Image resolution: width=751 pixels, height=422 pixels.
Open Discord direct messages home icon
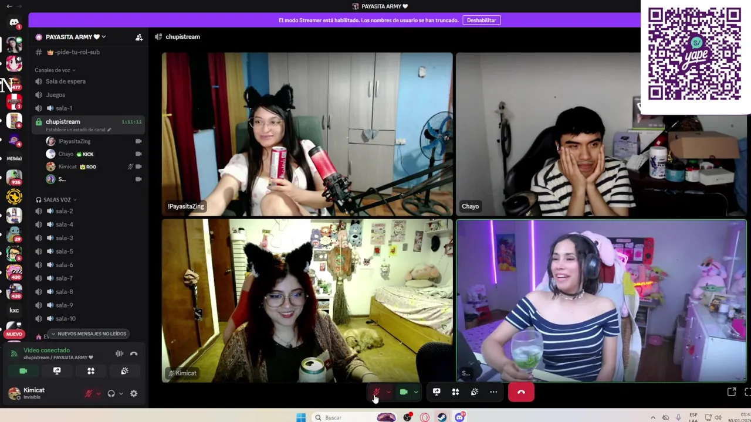14,23
